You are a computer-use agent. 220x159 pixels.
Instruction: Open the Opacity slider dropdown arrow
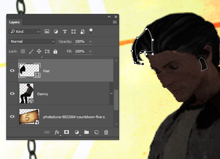click(x=90, y=42)
